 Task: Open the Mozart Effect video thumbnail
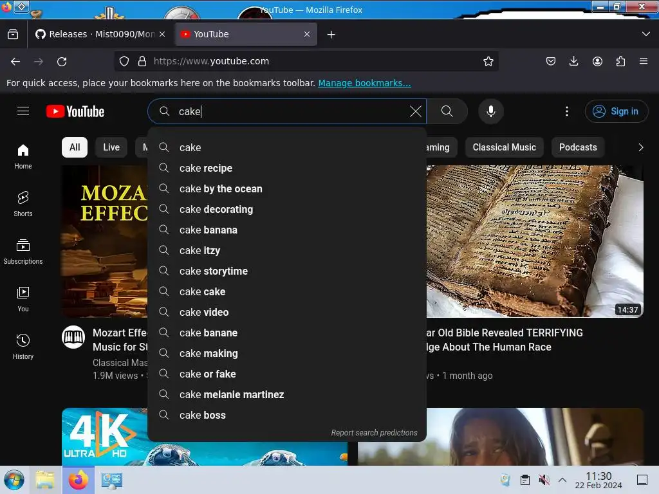coord(105,241)
